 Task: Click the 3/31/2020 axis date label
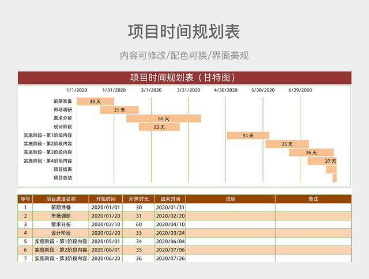point(189,90)
